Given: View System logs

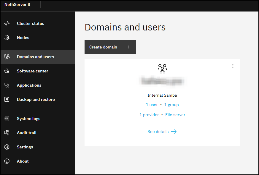Looking at the screenshot, I should (38, 119).
